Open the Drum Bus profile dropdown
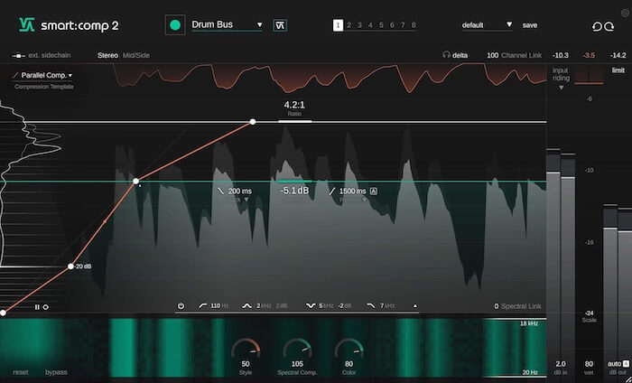Viewport: 632px width, 383px height. (x=227, y=24)
